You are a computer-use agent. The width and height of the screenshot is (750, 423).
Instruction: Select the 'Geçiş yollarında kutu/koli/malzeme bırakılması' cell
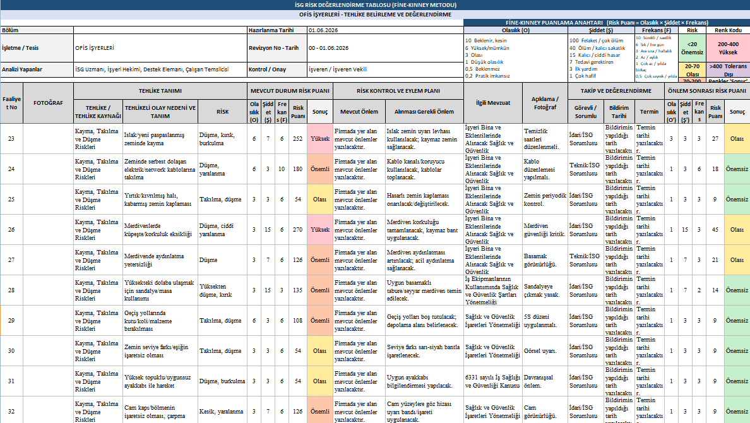(x=160, y=321)
